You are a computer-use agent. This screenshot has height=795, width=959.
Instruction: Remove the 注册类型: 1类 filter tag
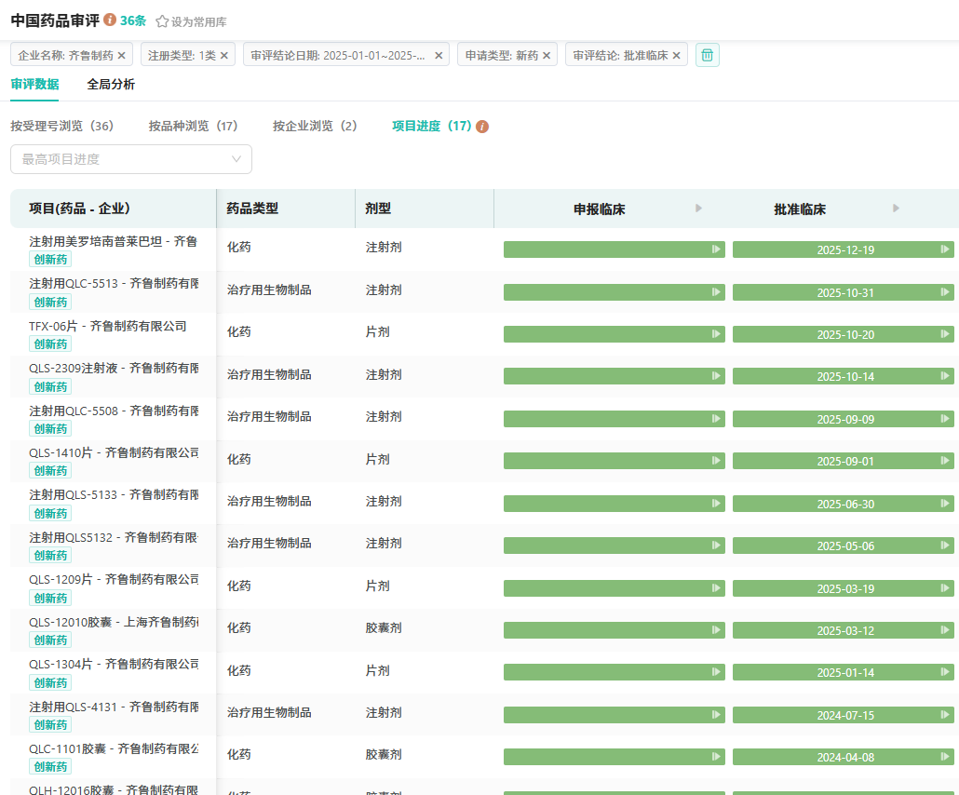coord(223,56)
